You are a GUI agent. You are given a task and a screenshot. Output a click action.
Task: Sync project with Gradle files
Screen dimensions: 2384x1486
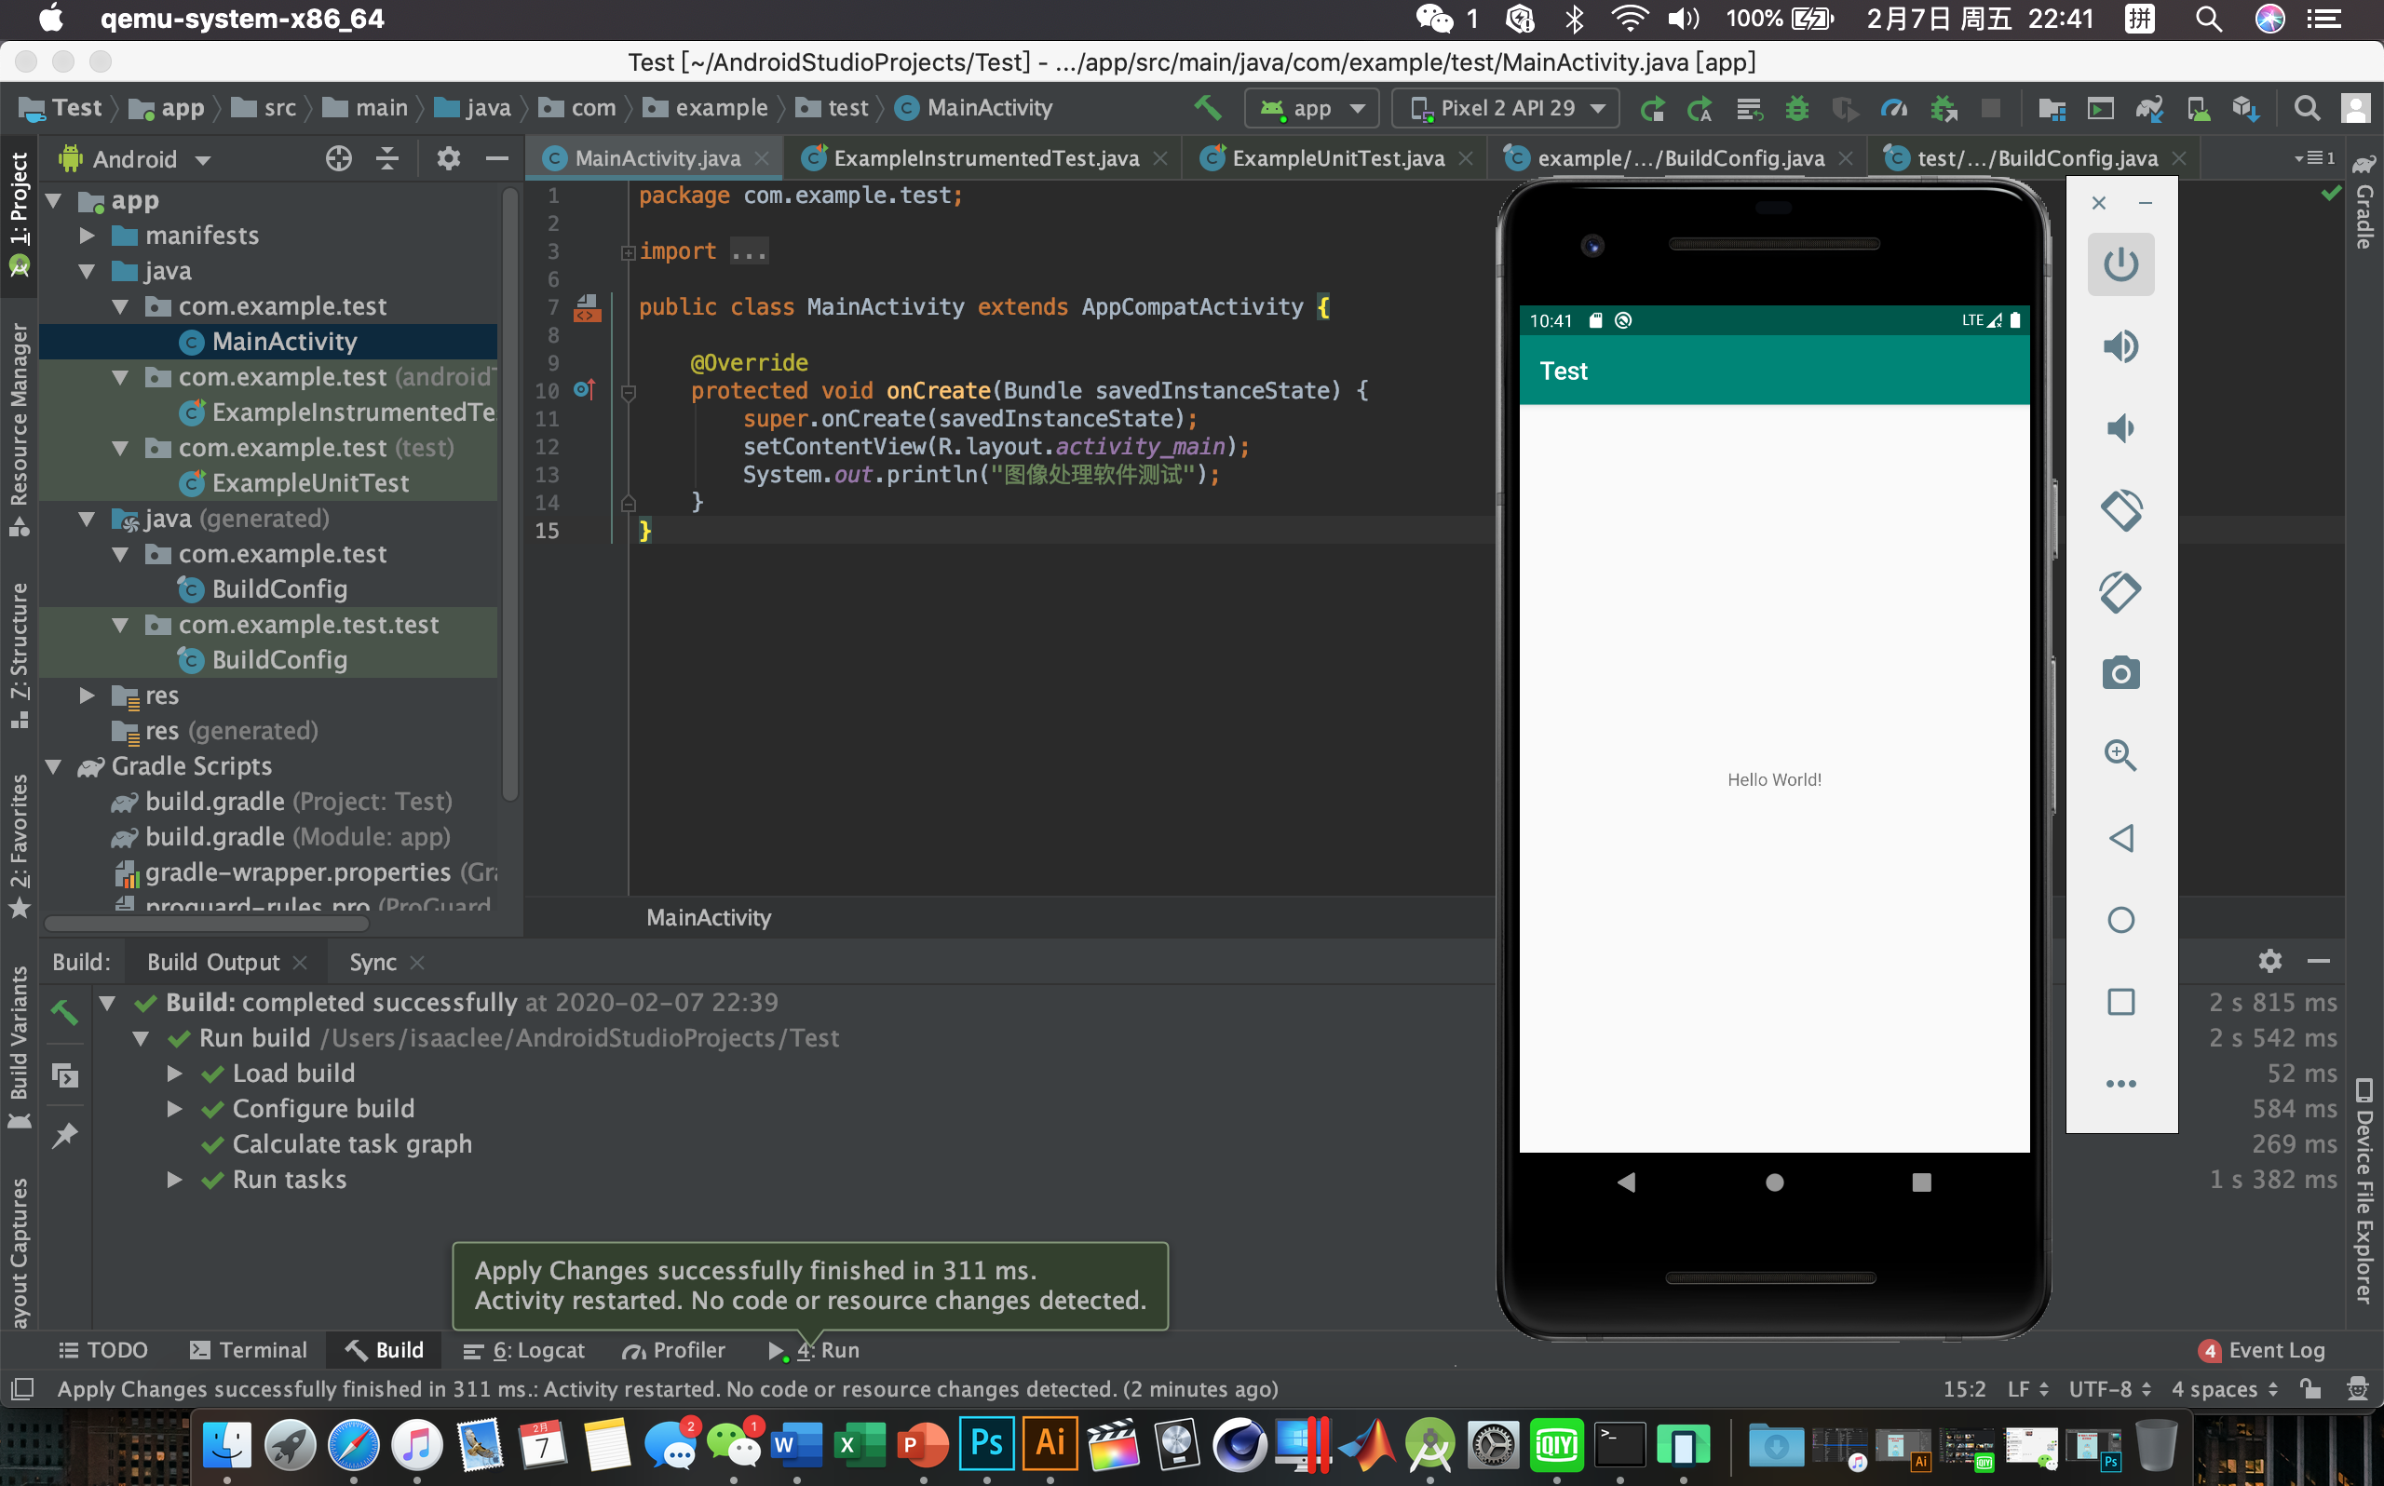[x=2148, y=108]
